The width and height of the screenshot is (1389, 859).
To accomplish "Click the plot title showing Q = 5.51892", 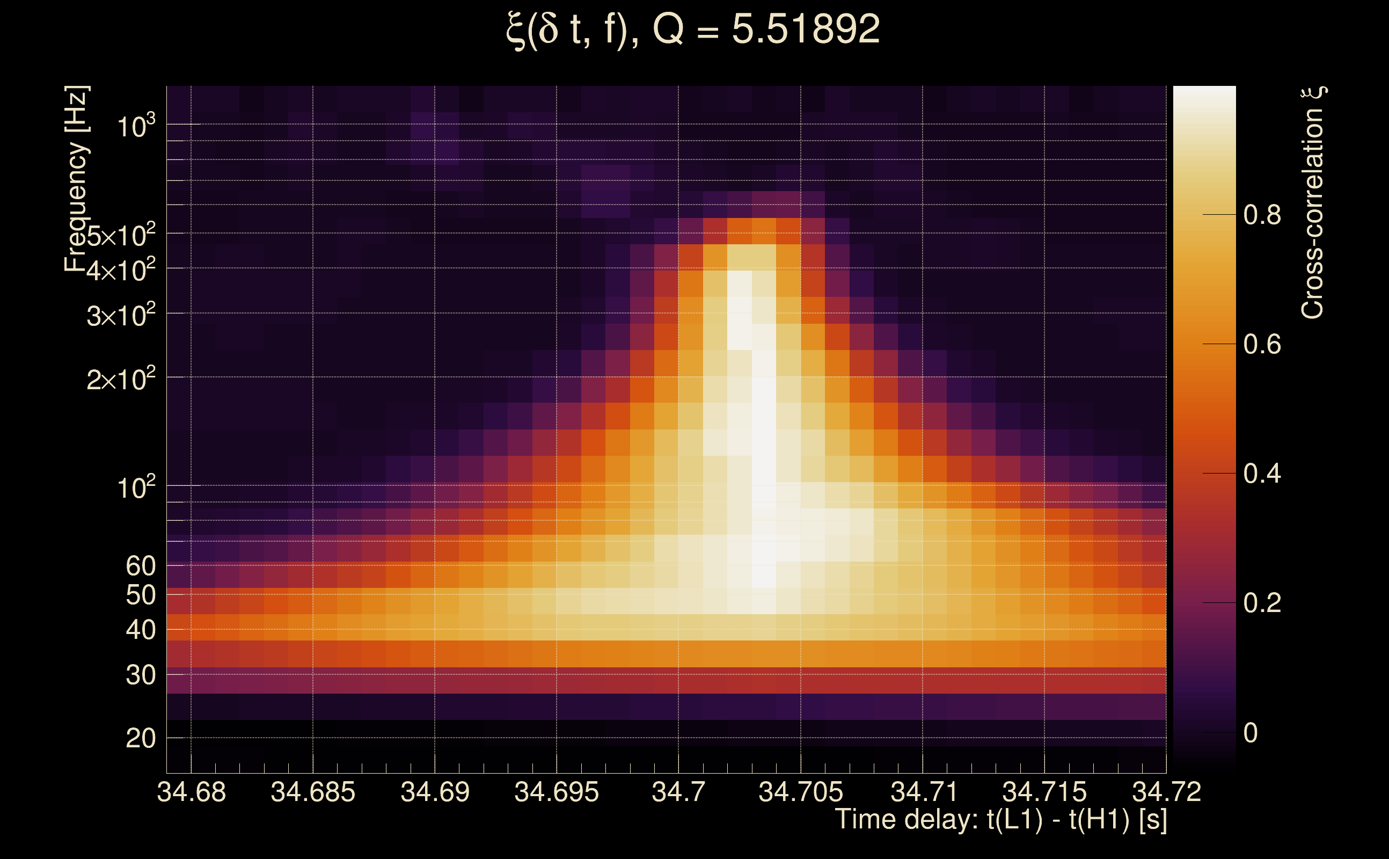I will [693, 30].
